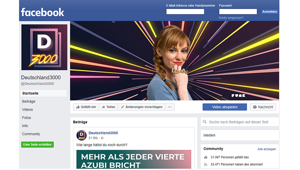
Task: Click the Deutschland3000 page title
Action: pos(41,77)
